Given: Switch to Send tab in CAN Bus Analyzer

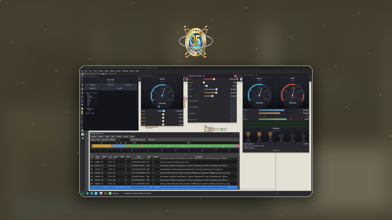Looking at the screenshot, I should (126, 136).
